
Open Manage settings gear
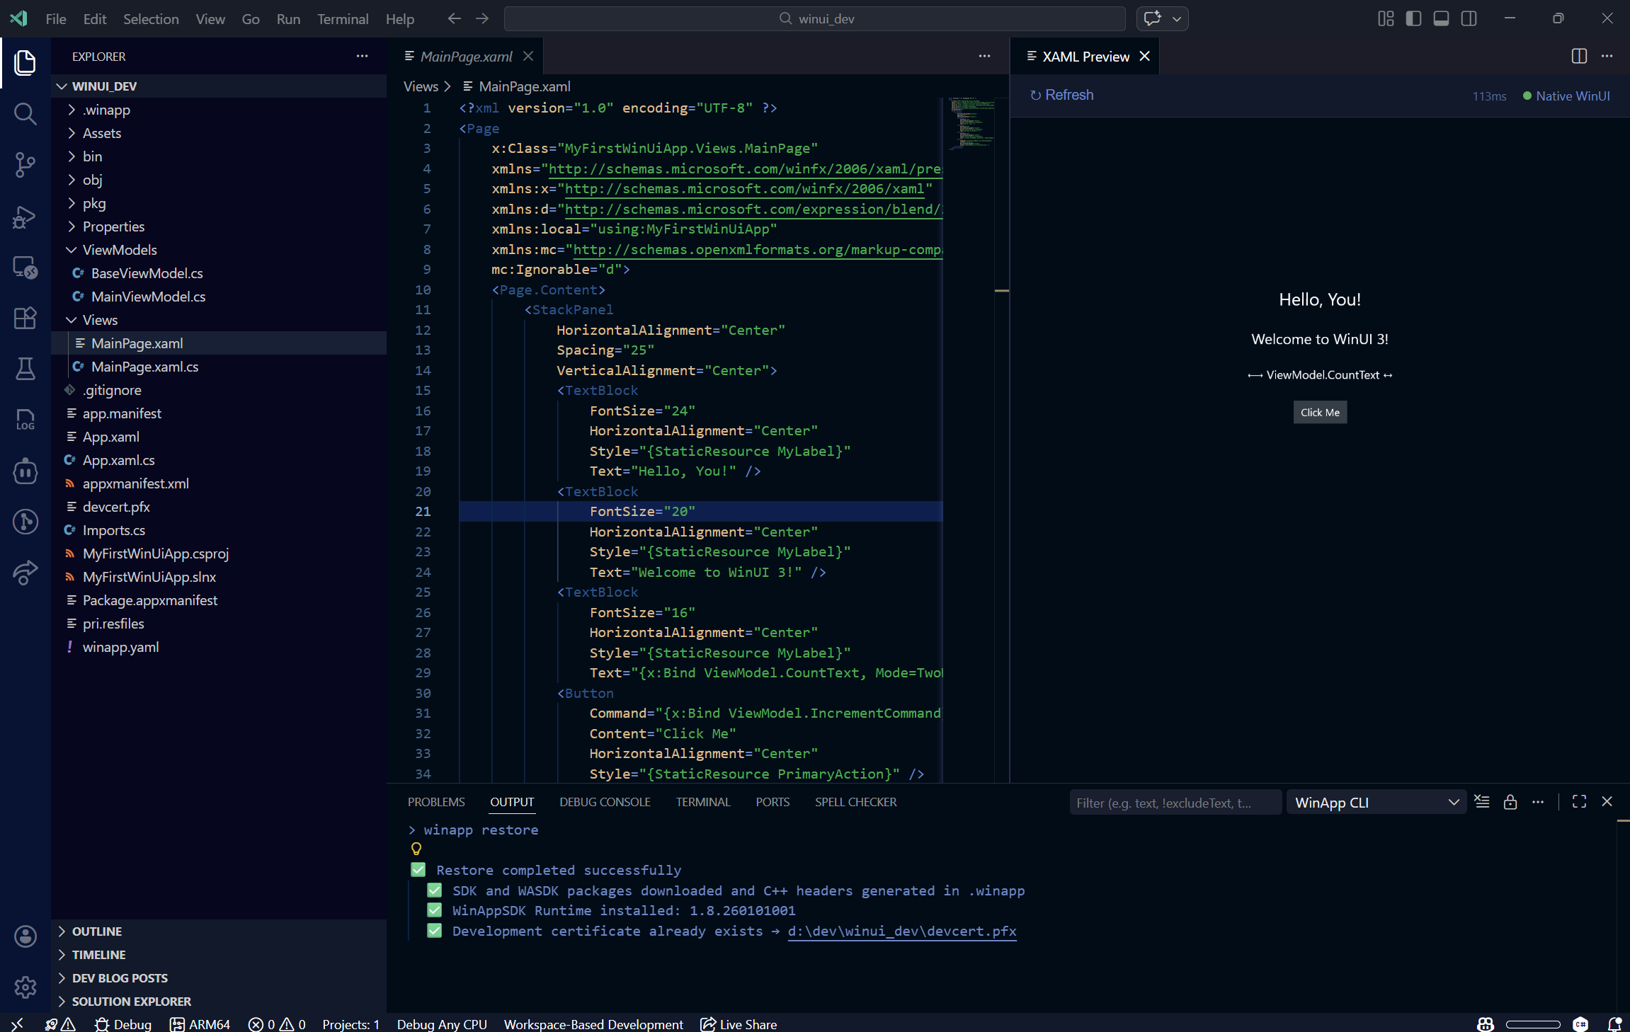point(25,987)
